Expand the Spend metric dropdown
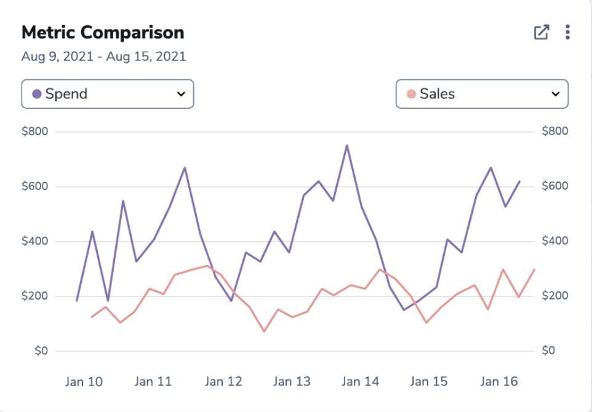The image size is (592, 412). point(108,94)
